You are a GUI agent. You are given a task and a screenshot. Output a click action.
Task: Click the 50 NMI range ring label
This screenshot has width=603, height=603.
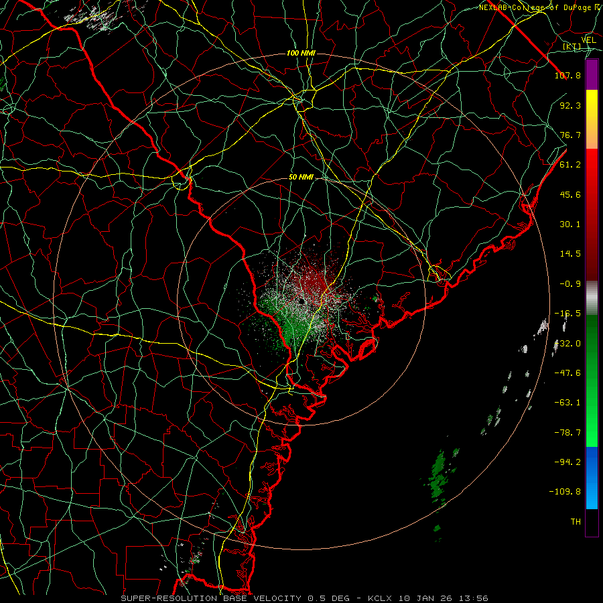pyautogui.click(x=301, y=177)
